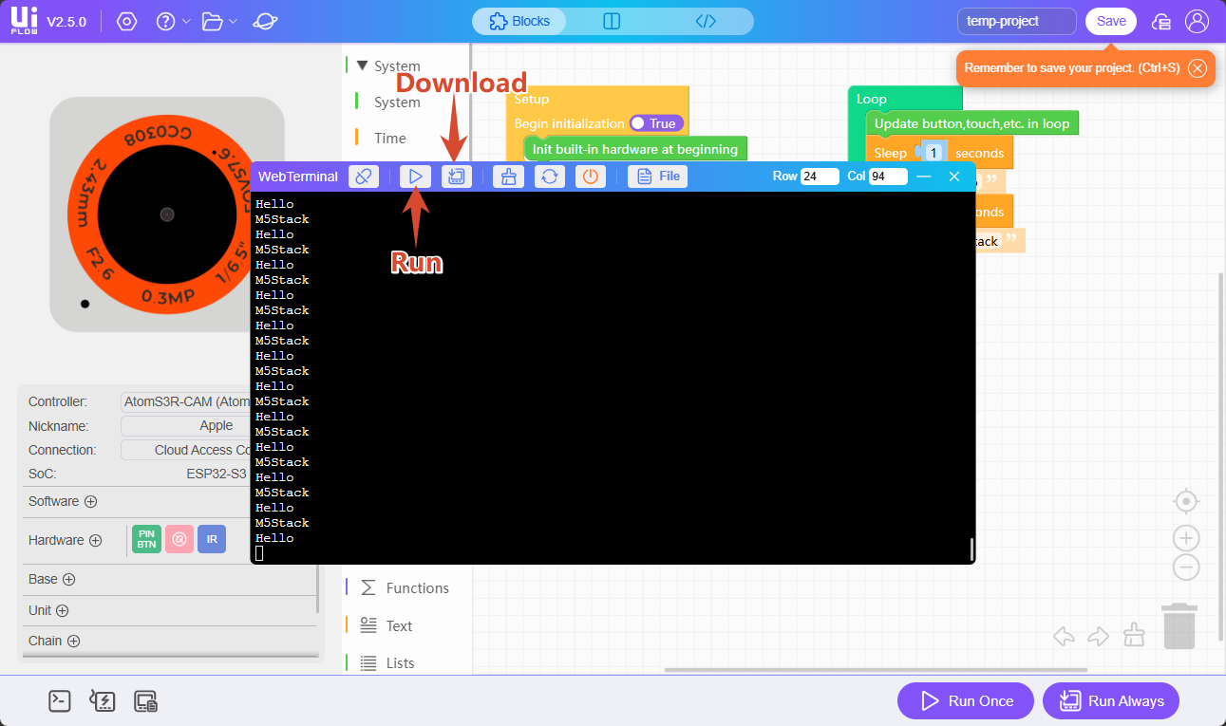Click the WebTerminal download-to-device icon

[457, 177]
